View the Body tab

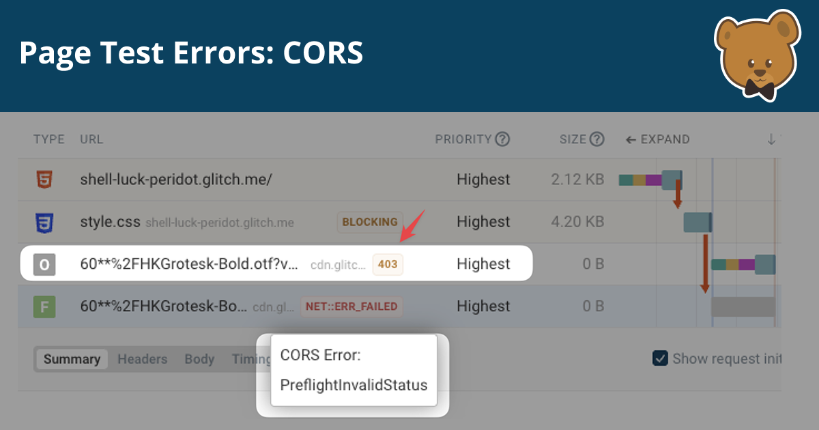coord(199,358)
